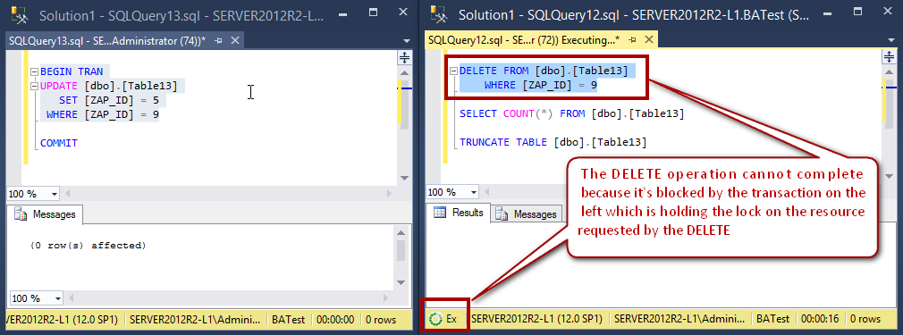Click the executing query spinner status icon
This screenshot has width=903, height=335.
pos(435,318)
